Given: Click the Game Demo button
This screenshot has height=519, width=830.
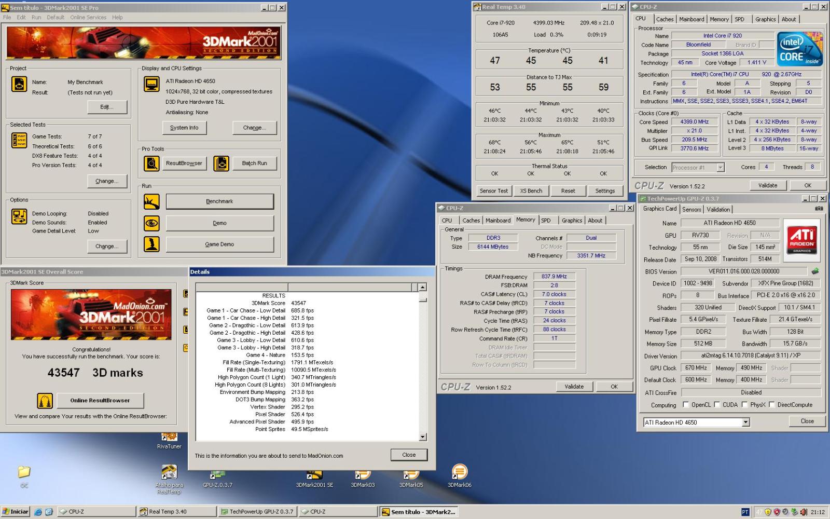Looking at the screenshot, I should (x=219, y=244).
